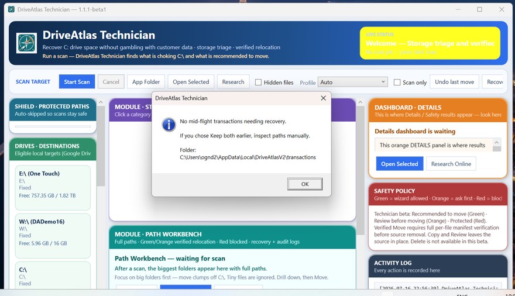Enable the Hidden files checkbox

[259, 82]
